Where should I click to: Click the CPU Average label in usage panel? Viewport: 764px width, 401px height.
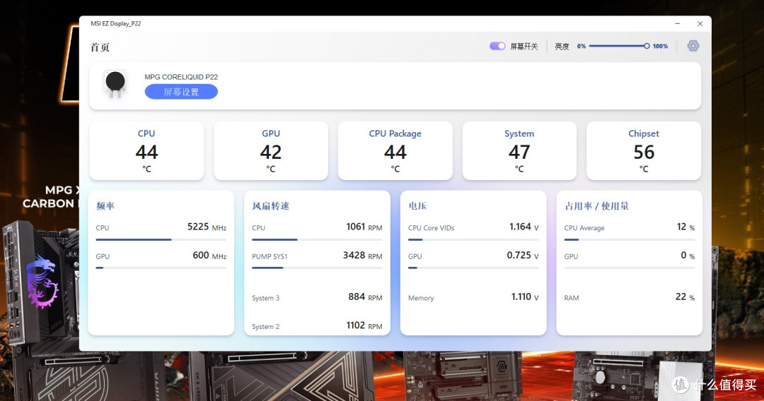pyautogui.click(x=584, y=228)
